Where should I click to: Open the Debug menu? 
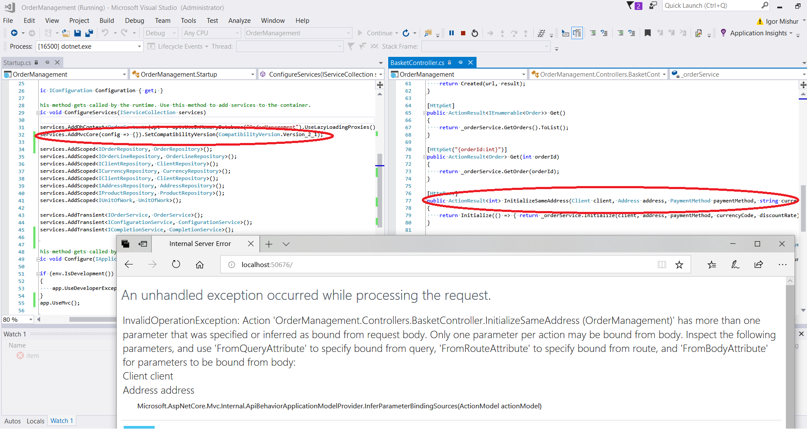(x=134, y=21)
